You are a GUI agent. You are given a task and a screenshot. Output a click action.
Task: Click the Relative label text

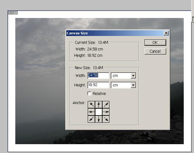point(99,94)
